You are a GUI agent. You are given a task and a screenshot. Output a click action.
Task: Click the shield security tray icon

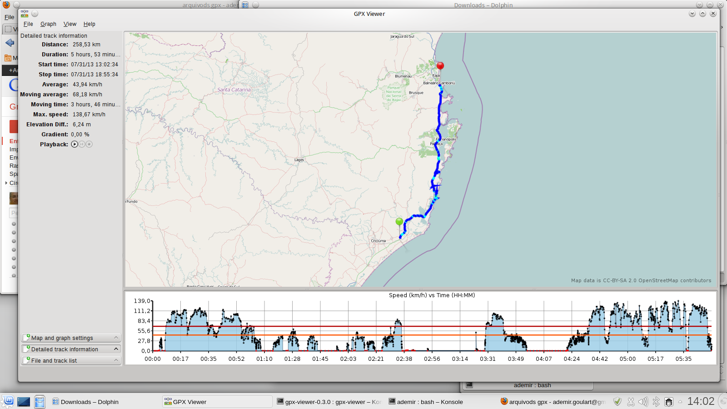pos(617,402)
